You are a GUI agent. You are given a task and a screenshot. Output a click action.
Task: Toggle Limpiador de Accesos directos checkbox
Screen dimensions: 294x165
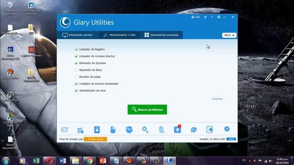pyautogui.click(x=76, y=56)
